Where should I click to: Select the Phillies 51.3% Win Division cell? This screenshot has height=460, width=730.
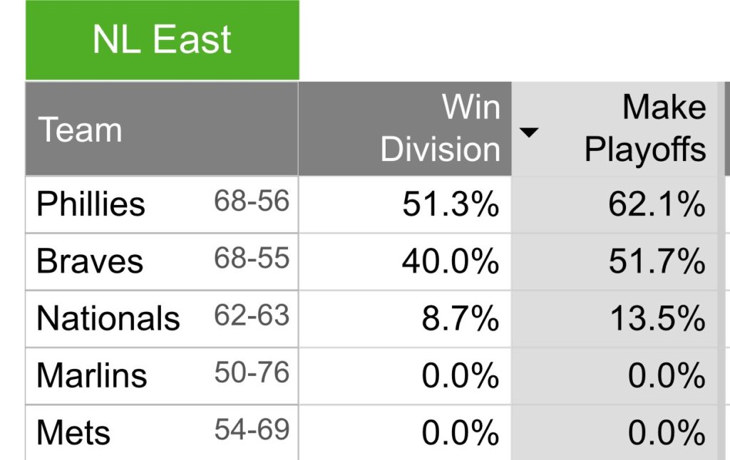(x=450, y=205)
